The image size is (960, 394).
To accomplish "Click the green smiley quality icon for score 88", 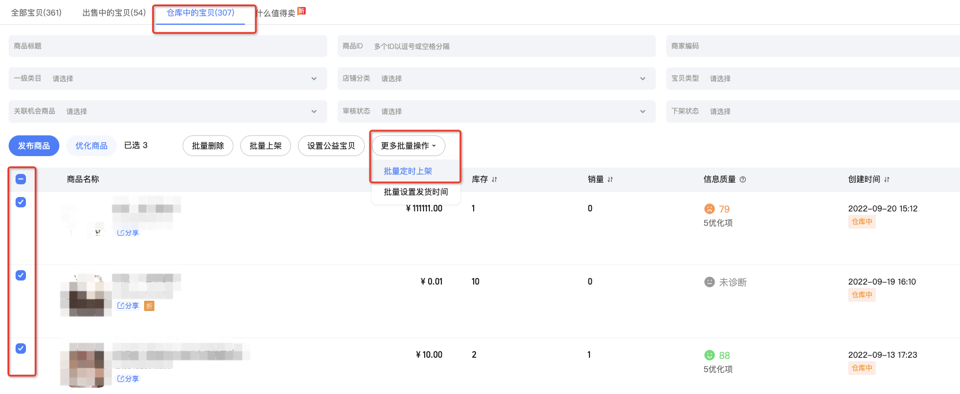I will (x=709, y=355).
